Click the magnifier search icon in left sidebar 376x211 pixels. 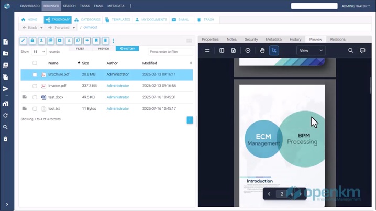5,127
